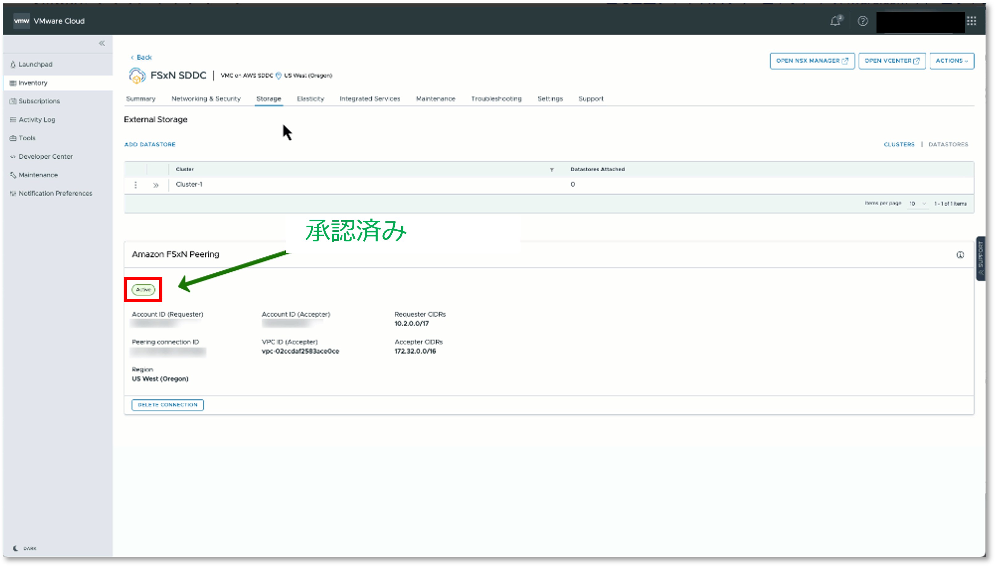This screenshot has width=995, height=566.
Task: Open the Cluster column filter icon
Action: point(552,170)
